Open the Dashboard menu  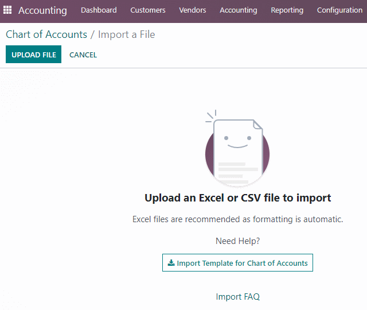[x=99, y=10]
